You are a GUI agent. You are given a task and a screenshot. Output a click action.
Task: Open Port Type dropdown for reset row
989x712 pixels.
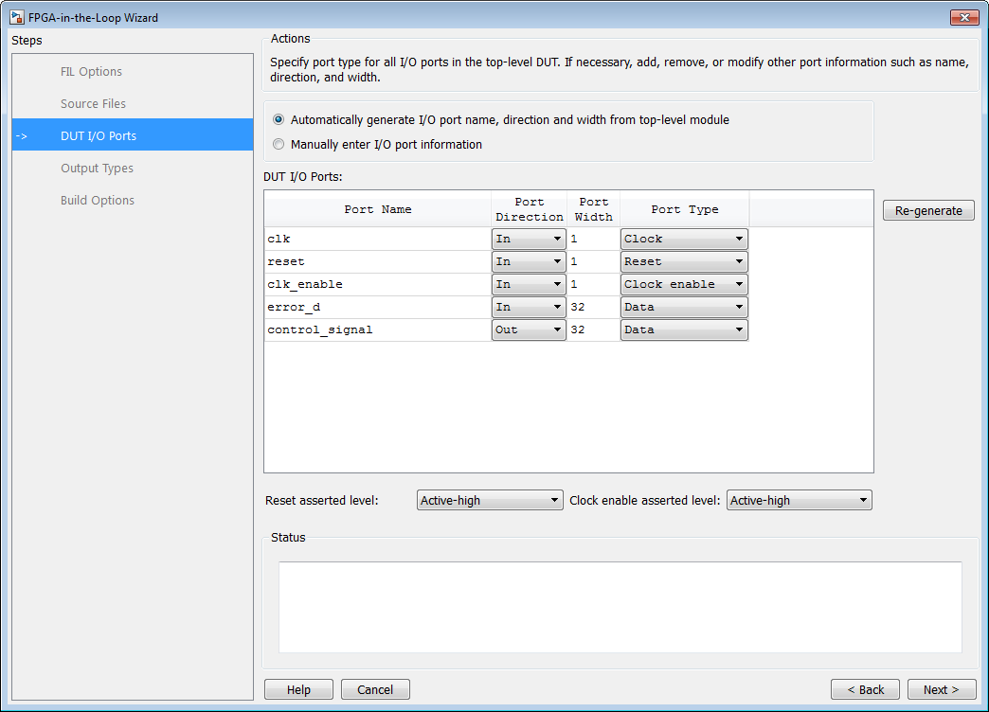684,262
